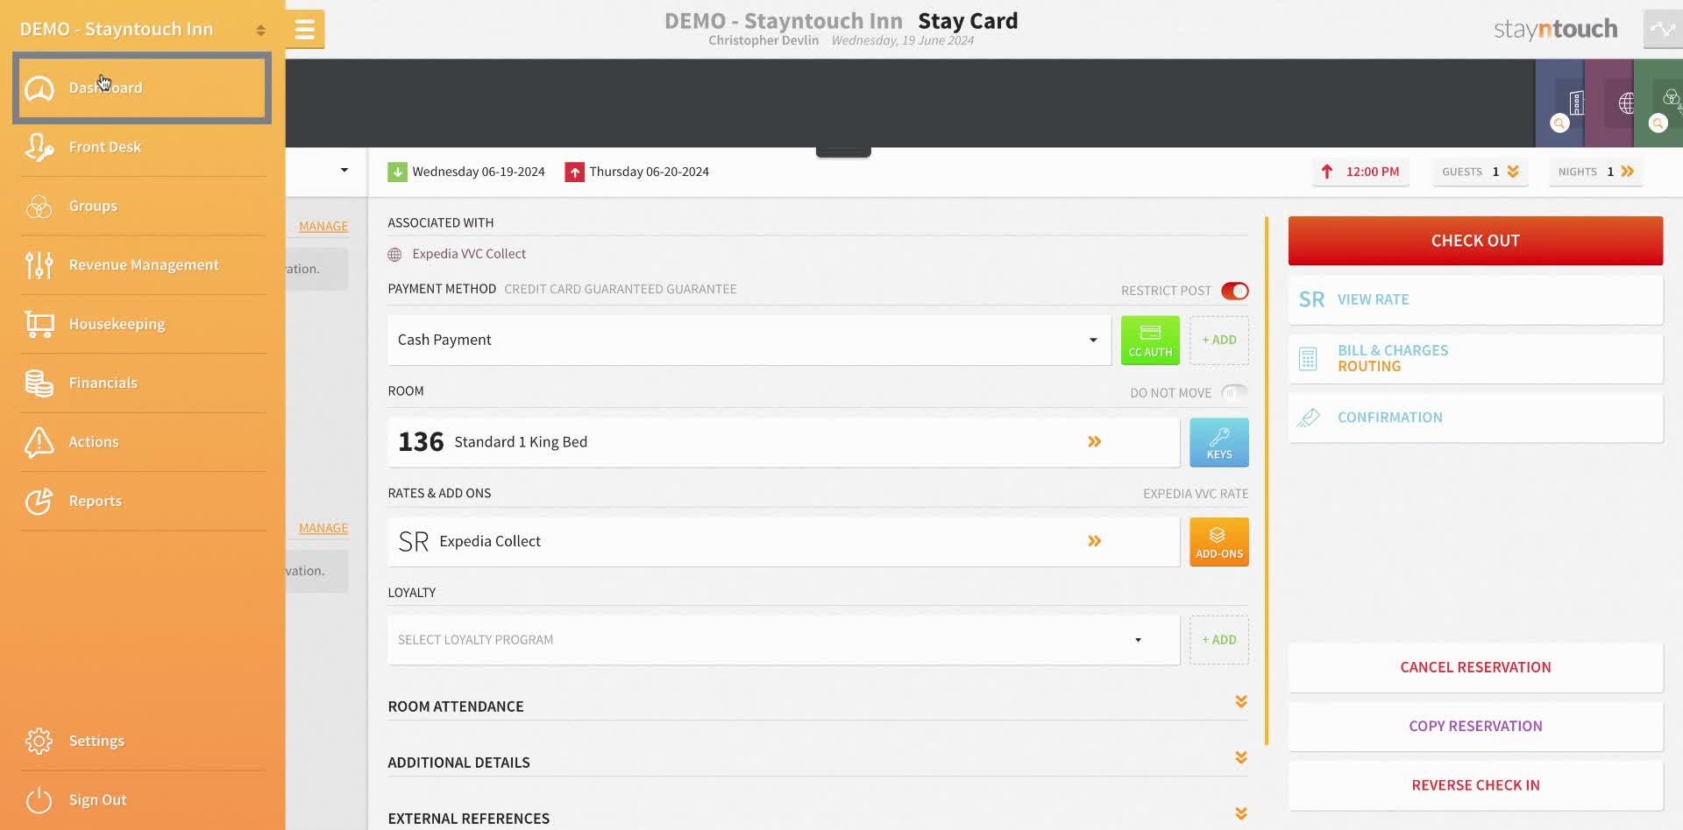Open the Guests count dropdown
Screen dimensions: 1683x830
coord(1481,172)
